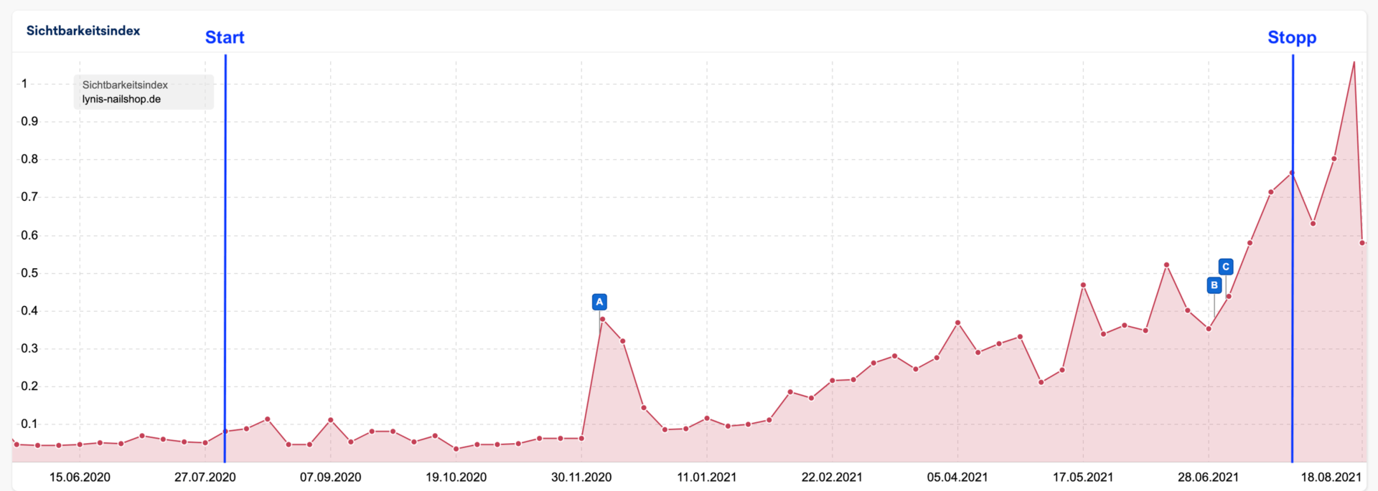Click the x-axis date 30.11.2020
The width and height of the screenshot is (1378, 491).
click(x=581, y=477)
